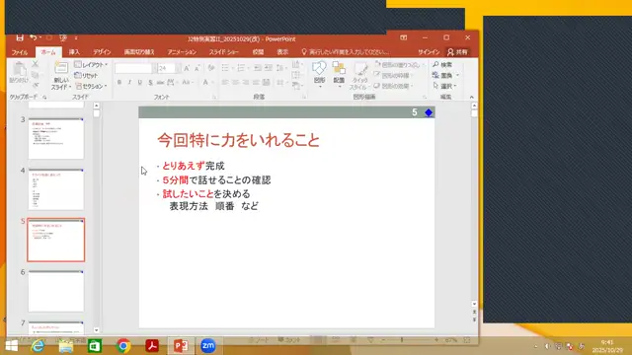The height and width of the screenshot is (355, 632).
Task: Open the レイアウト layout dropdown
Action: 91,64
